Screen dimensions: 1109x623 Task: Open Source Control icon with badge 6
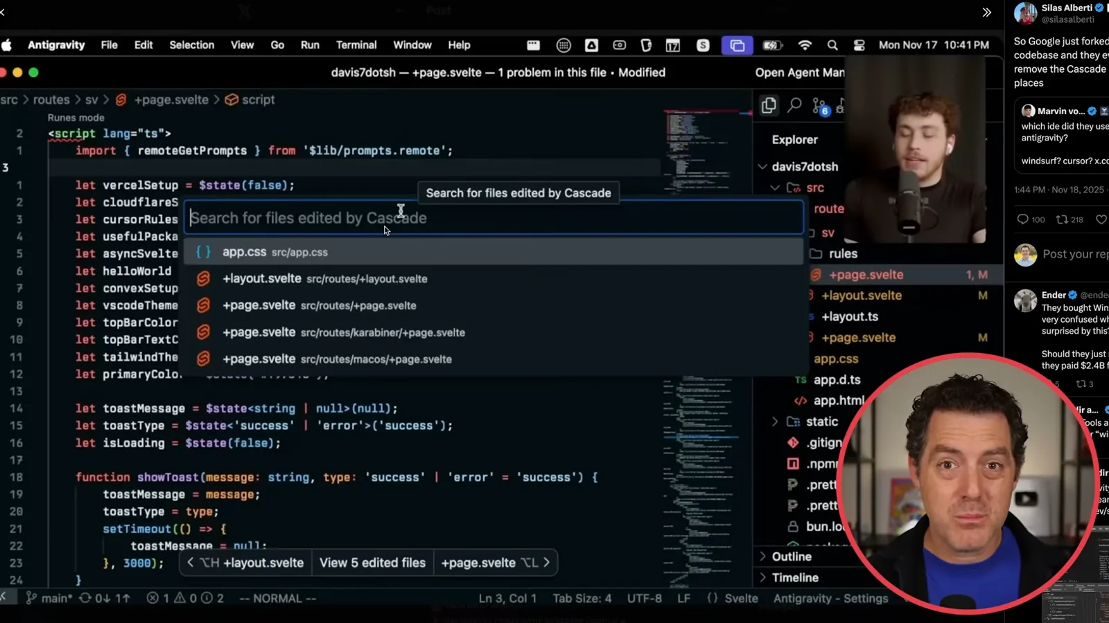coord(821,107)
